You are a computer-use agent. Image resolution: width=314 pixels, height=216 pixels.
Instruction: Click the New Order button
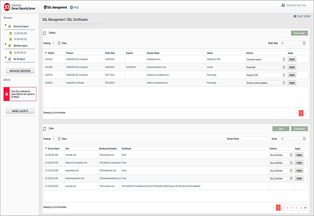[x=299, y=33]
